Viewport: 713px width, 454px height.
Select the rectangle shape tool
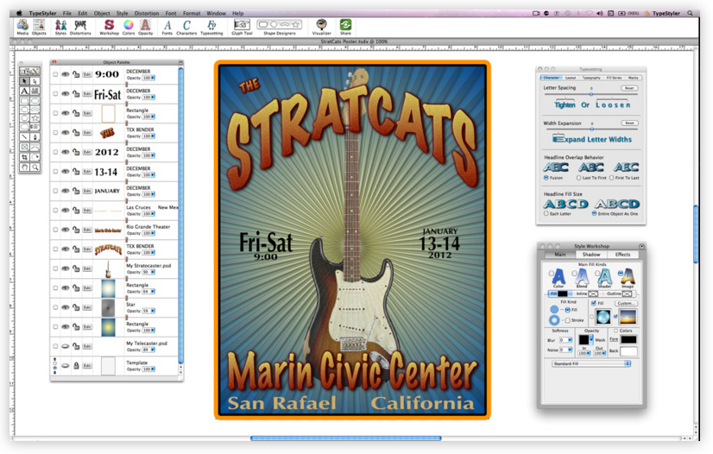[x=24, y=101]
